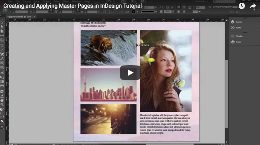Open the video title link
Screen dimensions: 260x145
(73, 6)
